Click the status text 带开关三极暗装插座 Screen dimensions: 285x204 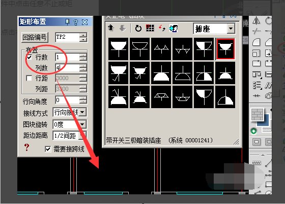pyautogui.click(x=134, y=140)
